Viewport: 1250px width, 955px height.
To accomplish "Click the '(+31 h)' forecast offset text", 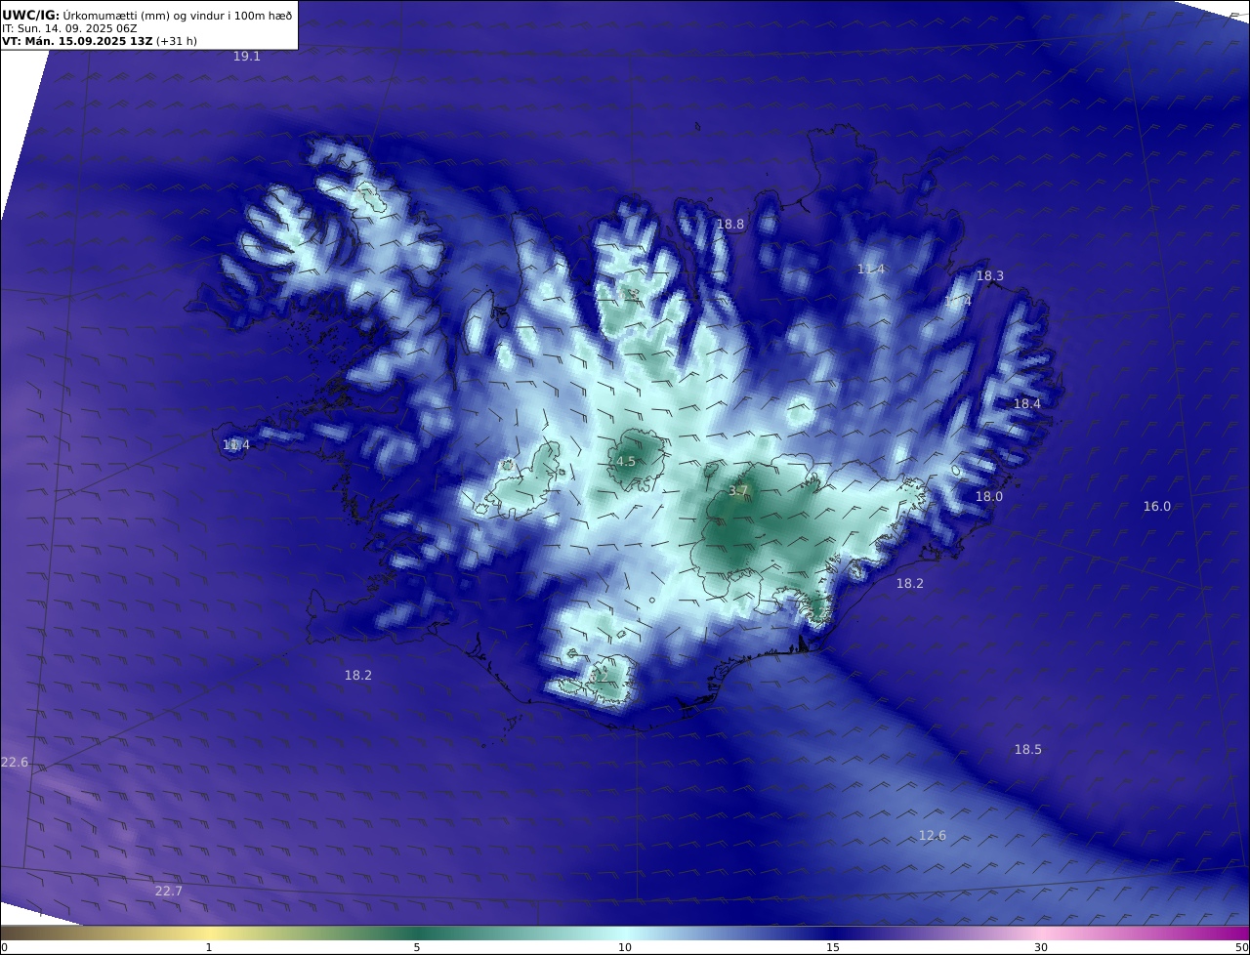I will (x=177, y=42).
